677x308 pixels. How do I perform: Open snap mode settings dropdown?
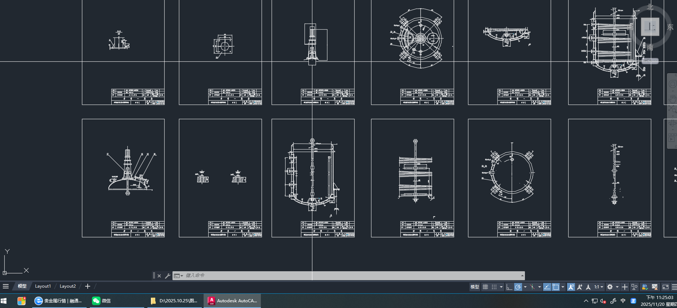pyautogui.click(x=501, y=287)
